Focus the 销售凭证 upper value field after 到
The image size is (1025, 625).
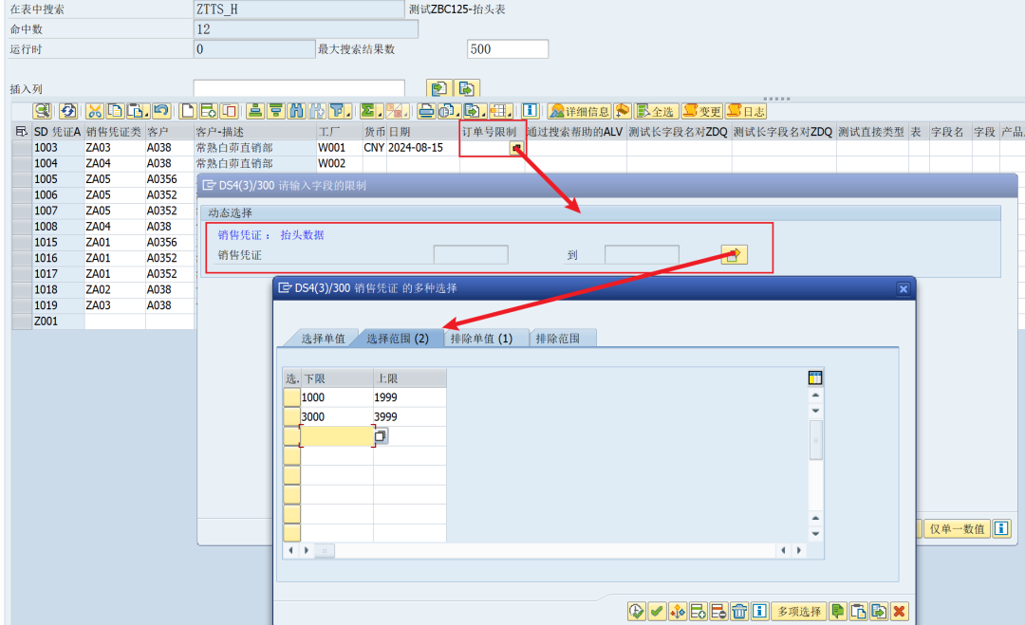[642, 255]
